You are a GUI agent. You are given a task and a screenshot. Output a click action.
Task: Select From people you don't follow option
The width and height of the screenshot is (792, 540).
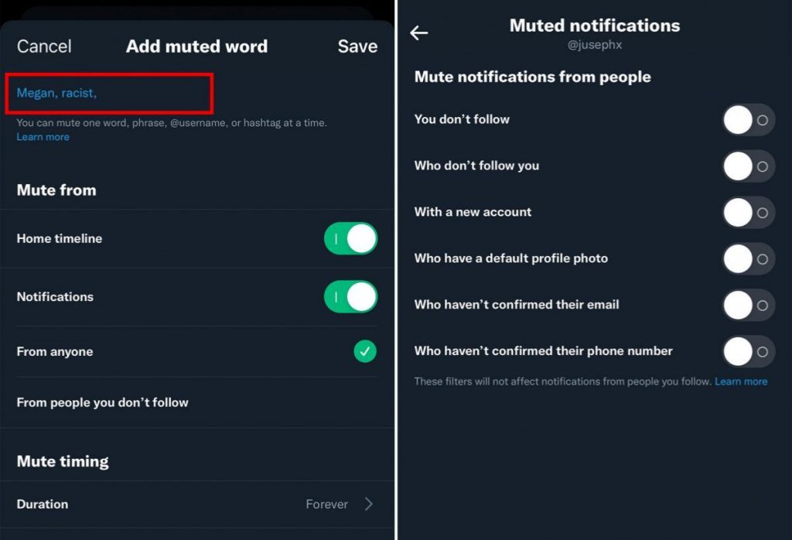101,402
